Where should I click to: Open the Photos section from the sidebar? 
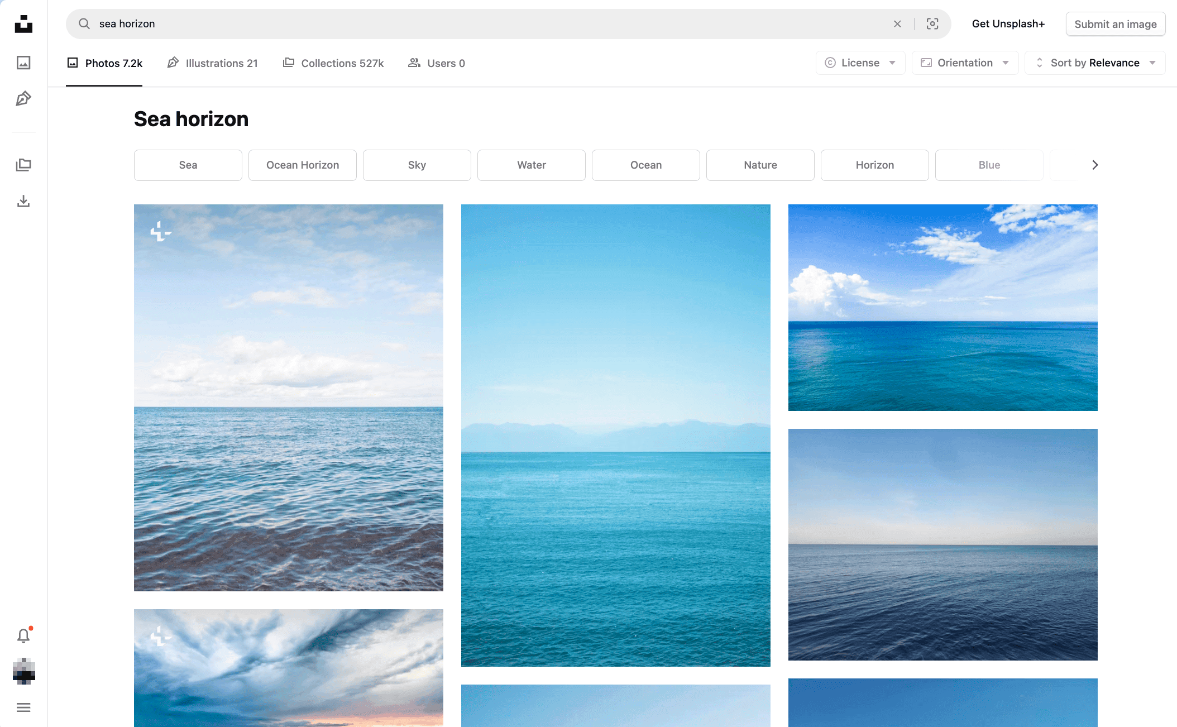(x=23, y=63)
